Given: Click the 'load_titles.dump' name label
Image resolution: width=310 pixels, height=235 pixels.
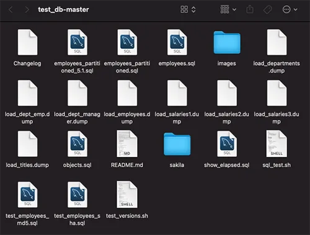Looking at the screenshot, I should pyautogui.click(x=27, y=165).
